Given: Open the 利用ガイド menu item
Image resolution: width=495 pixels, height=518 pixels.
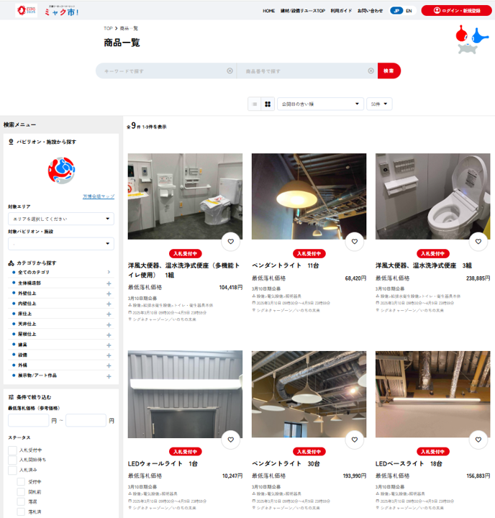Looking at the screenshot, I should 341,11.
